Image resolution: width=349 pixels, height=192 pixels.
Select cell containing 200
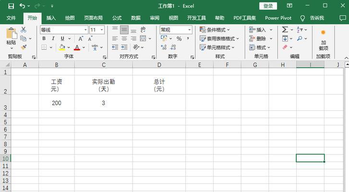click(x=57, y=103)
